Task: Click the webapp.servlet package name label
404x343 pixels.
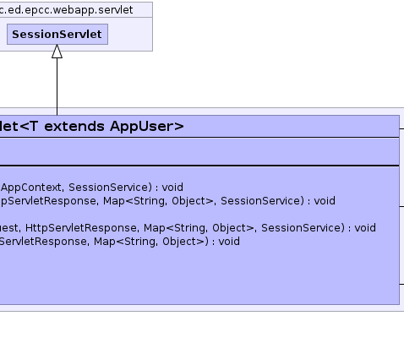Action: tap(67, 10)
